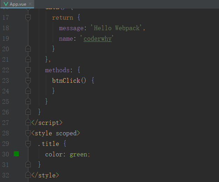The image size is (219, 182).
Task: Collapse btnClick function at line 23
Action: click(x=28, y=81)
